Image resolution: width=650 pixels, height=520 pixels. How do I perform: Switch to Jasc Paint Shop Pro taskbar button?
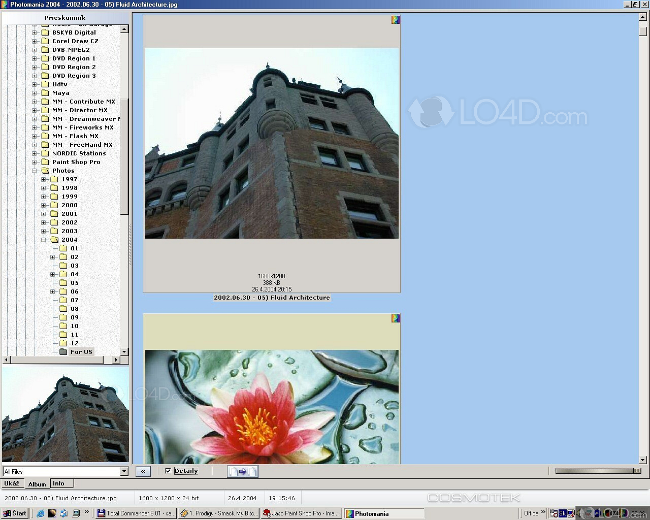tap(302, 513)
